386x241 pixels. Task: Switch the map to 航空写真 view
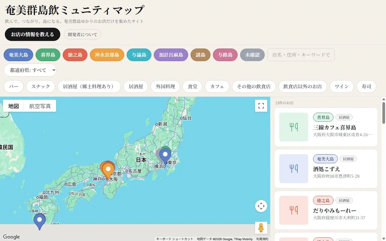(40, 106)
